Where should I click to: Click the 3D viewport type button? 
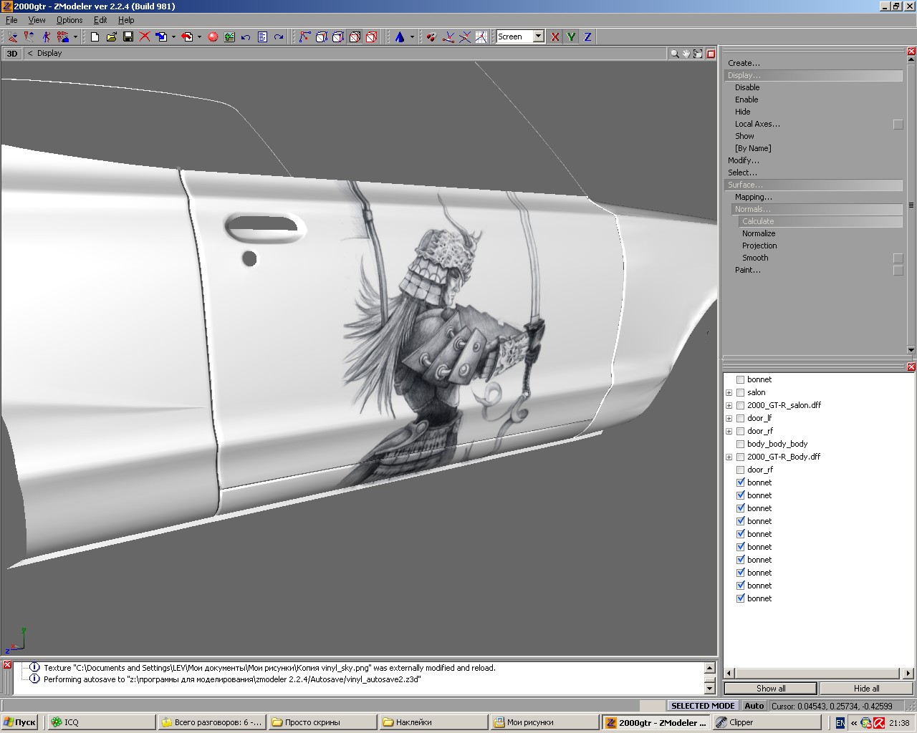(12, 54)
